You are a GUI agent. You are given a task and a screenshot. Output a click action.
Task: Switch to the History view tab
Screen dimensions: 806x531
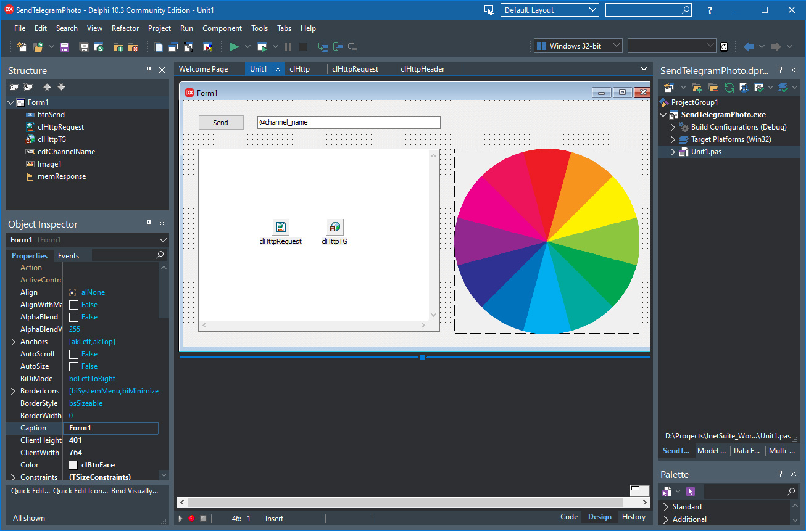[x=634, y=517]
